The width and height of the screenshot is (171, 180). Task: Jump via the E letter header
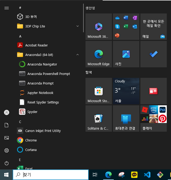(x=20, y=160)
